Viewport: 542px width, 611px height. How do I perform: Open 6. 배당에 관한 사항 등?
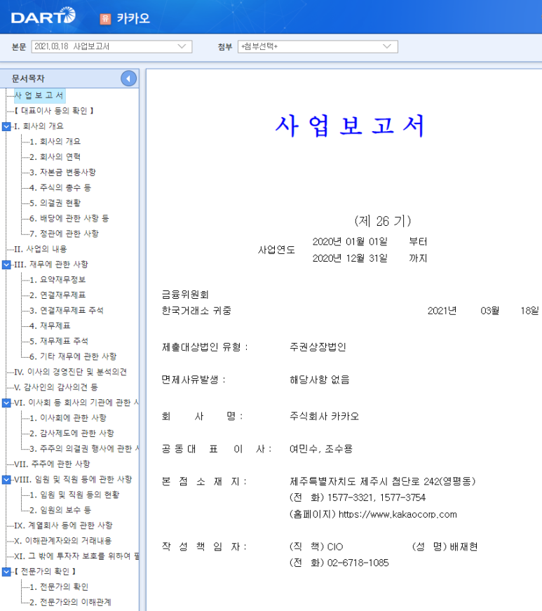(x=69, y=218)
